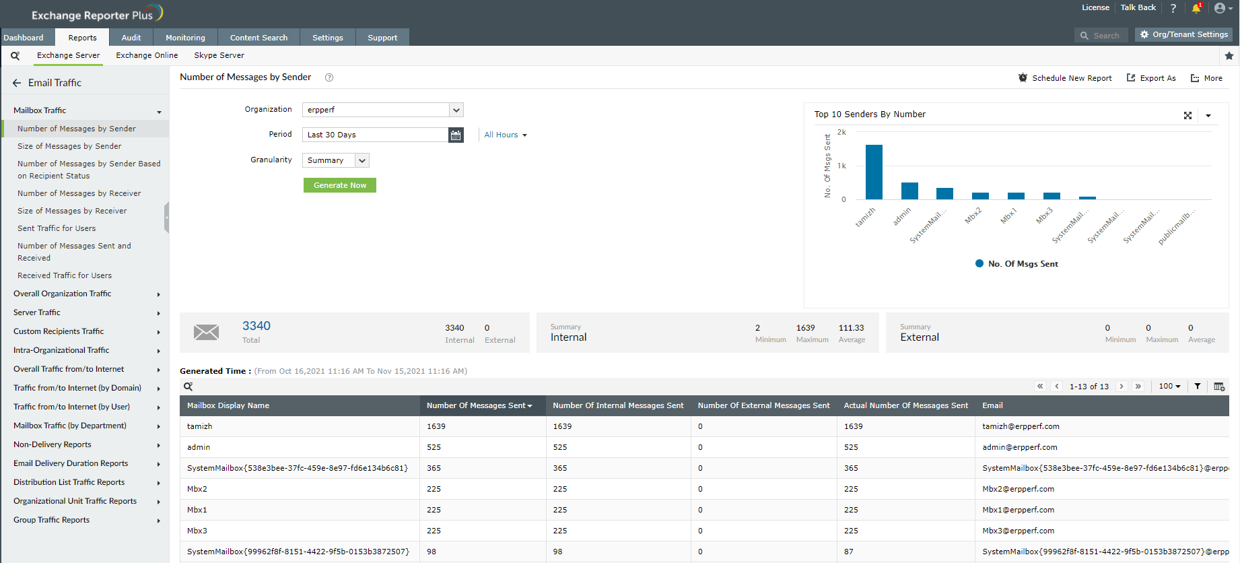Image resolution: width=1240 pixels, height=563 pixels.
Task: Open the help question mark icon
Action: 1173,8
